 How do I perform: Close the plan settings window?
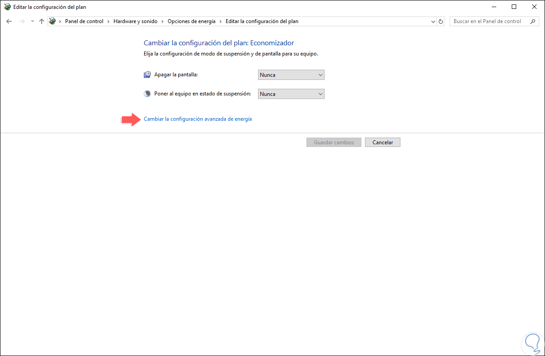pos(534,7)
